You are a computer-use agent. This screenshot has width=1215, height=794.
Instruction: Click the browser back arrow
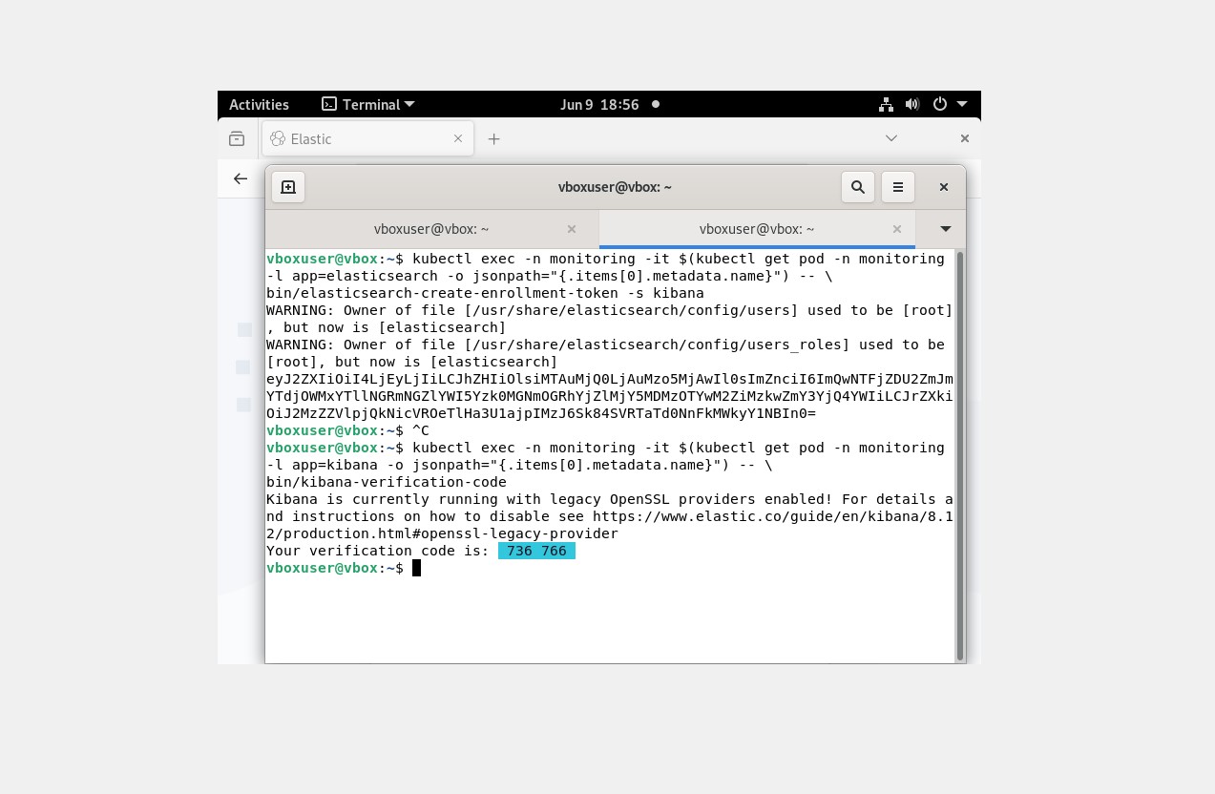point(241,178)
